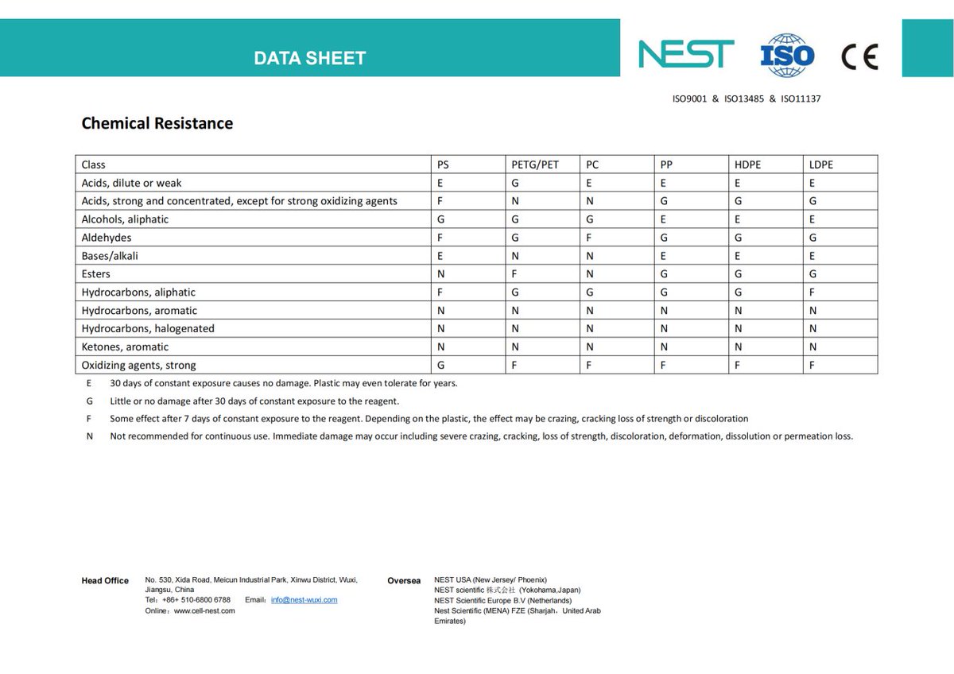Click the NEST logo in the header
The image size is (954, 674).
click(x=685, y=54)
